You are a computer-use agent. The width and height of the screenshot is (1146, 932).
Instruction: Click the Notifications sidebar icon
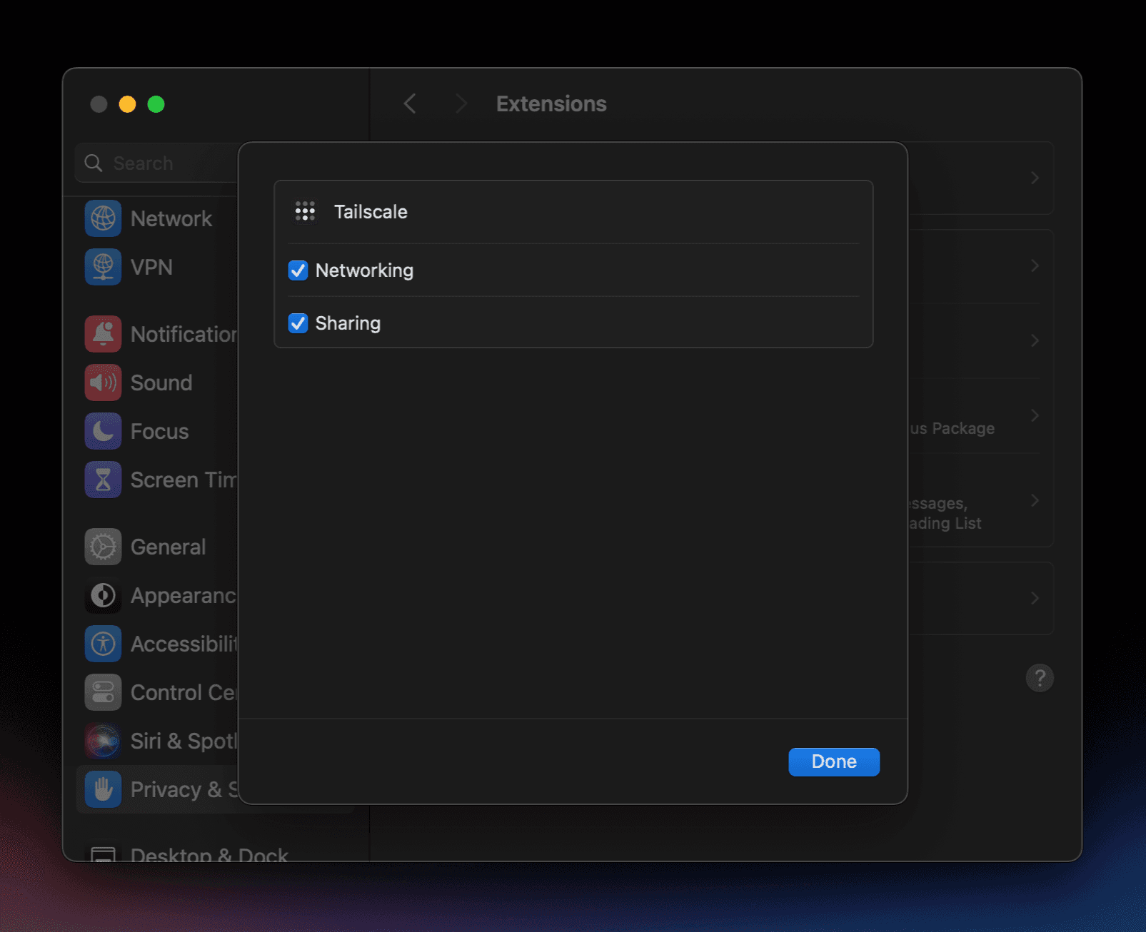103,333
